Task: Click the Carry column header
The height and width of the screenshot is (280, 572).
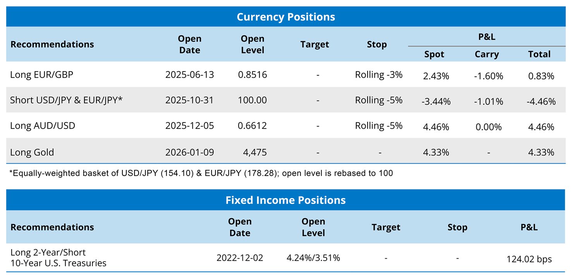Action: [487, 55]
